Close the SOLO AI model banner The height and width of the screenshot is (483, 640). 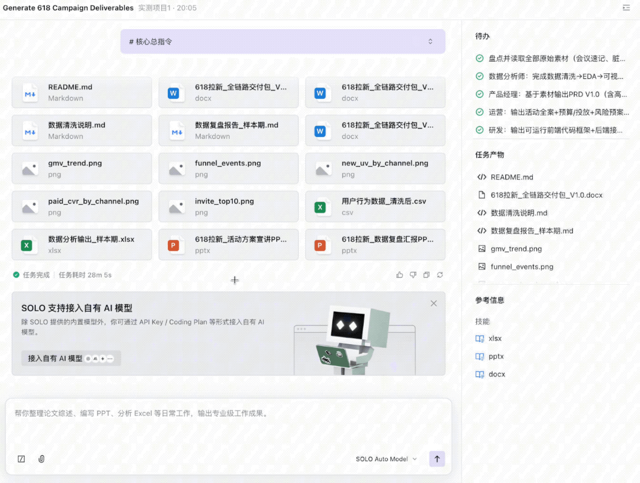point(433,304)
